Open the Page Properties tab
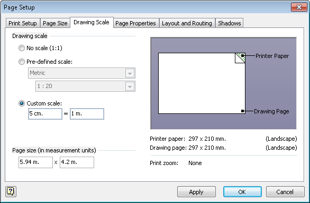Image resolution: width=310 pixels, height=203 pixels. 135,23
